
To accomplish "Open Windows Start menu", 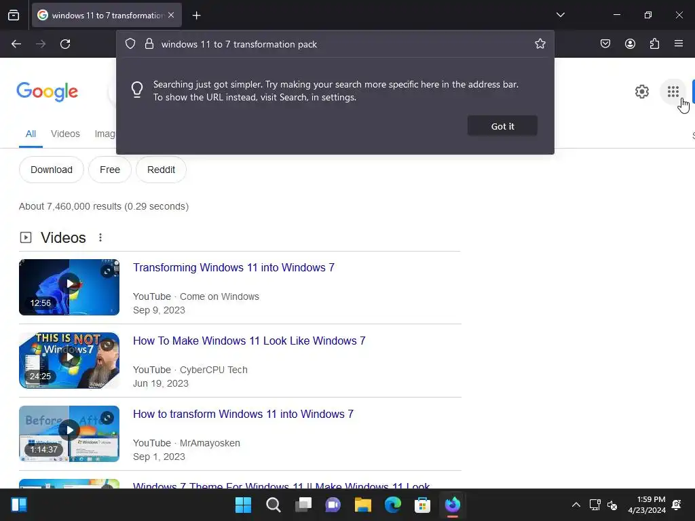I will click(x=243, y=505).
